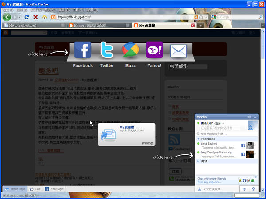Click the page vertical scrollbar up arrow
The image size is (266, 199).
pos(263,31)
